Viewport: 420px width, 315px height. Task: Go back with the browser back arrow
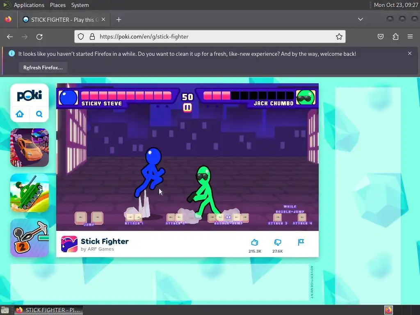coord(10,37)
